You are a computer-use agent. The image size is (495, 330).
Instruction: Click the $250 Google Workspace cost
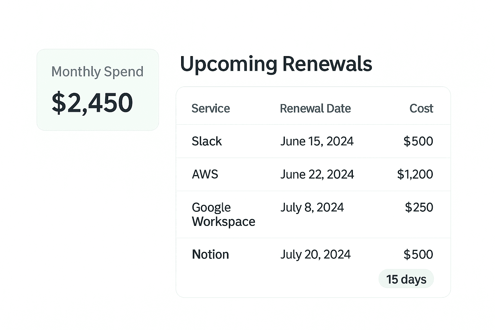click(x=419, y=208)
